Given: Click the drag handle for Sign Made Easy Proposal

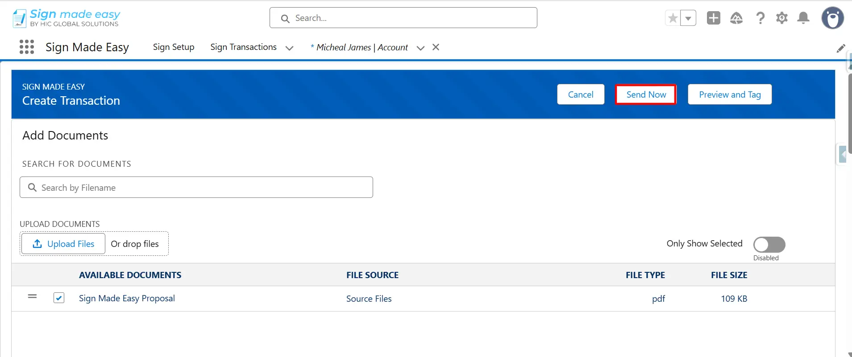Looking at the screenshot, I should pyautogui.click(x=32, y=296).
